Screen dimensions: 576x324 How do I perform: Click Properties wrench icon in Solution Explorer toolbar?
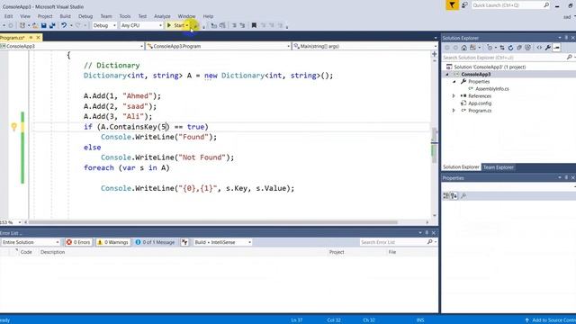[x=548, y=48]
